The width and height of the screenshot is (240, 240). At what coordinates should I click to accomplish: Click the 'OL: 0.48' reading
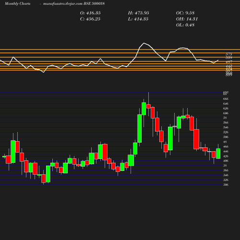coord(185,25)
